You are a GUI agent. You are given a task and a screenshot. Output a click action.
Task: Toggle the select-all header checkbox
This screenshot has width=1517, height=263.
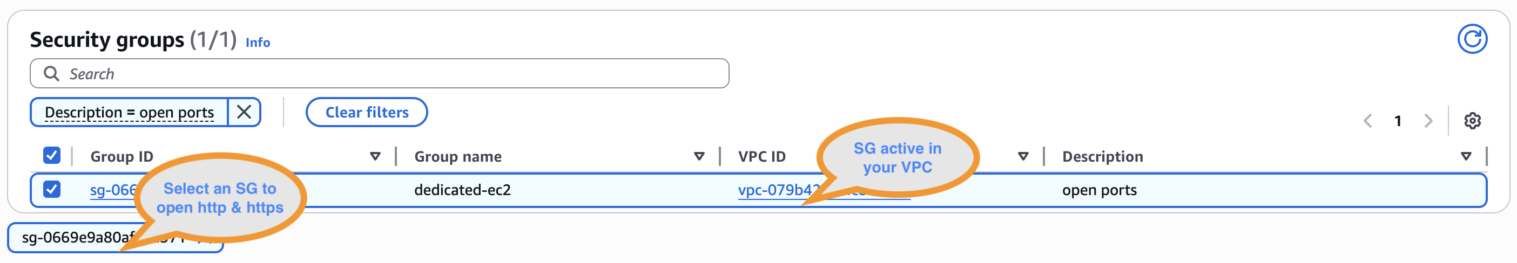52,156
